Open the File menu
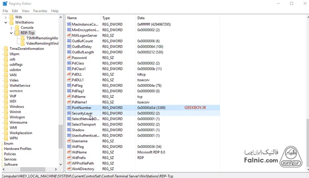 click(5, 11)
